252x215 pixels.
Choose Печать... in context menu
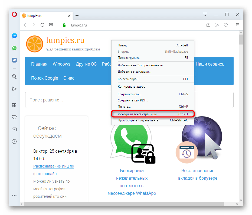153,107
